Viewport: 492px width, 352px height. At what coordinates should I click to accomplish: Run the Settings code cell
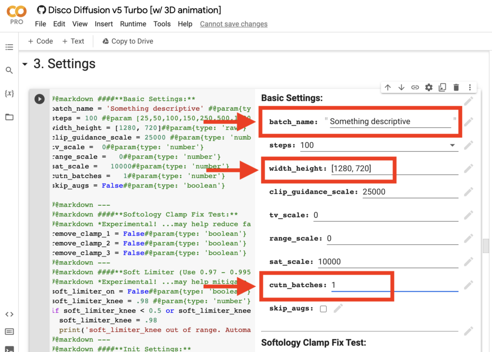(39, 99)
